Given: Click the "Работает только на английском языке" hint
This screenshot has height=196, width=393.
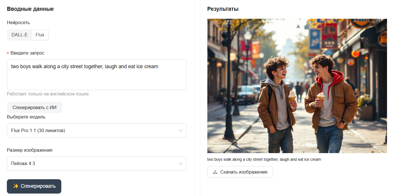Looking at the screenshot, I should pos(48,94).
